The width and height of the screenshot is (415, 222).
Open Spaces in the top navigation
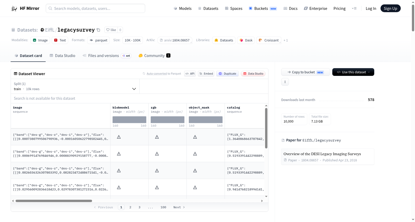233,9
